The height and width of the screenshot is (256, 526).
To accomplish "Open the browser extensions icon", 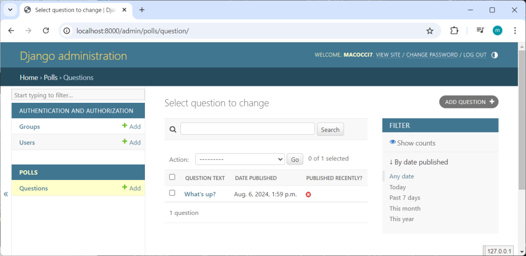I will click(454, 31).
